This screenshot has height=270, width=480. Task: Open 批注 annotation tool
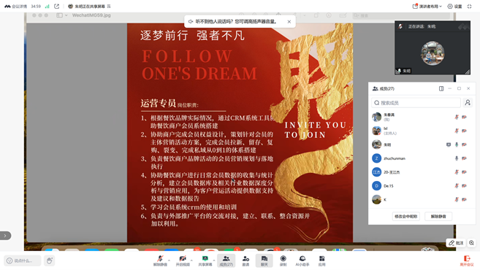pyautogui.click(x=456, y=243)
